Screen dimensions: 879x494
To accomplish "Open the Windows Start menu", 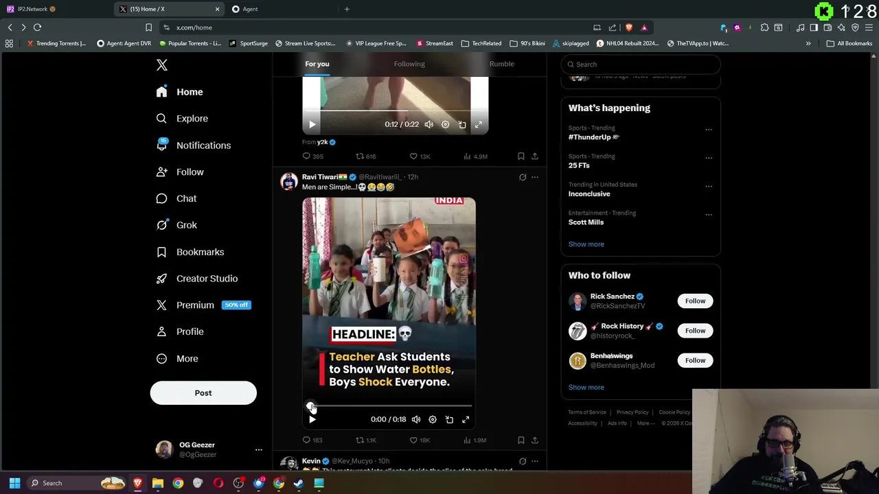I will point(14,483).
